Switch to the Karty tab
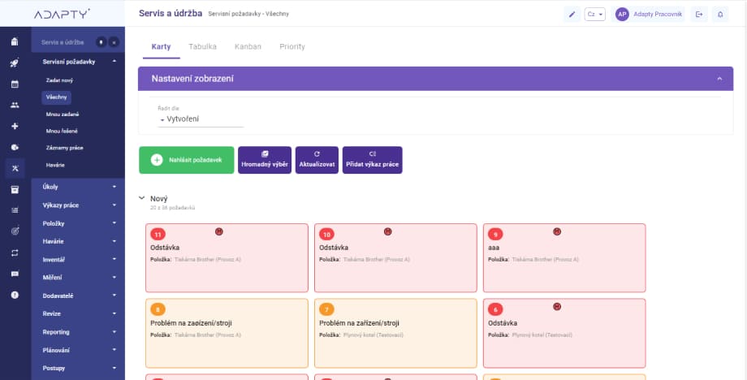Viewport: 747px width, 380px height. (x=161, y=46)
